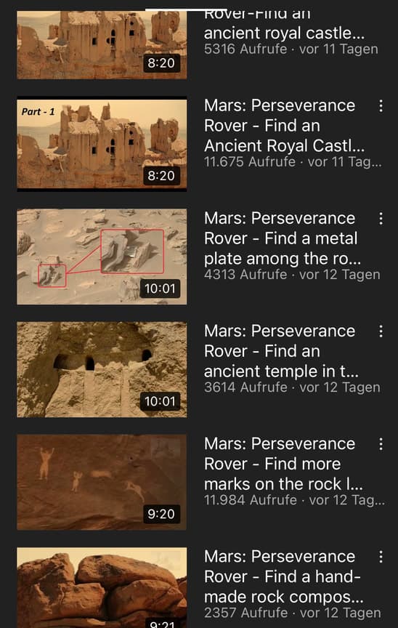Screen dimensions: 398x628
Task: Open the rock figures thumbnail lasting 9:20
Action: (x=102, y=482)
